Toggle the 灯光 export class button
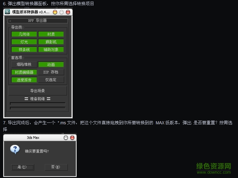This screenshot has width=238, height=178. [24, 42]
